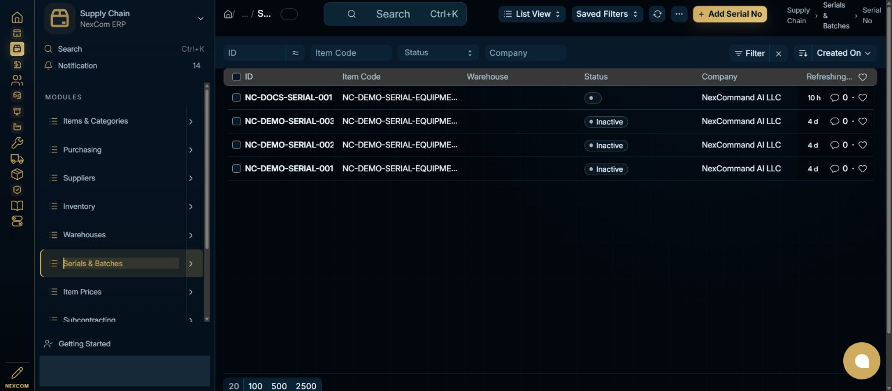Open the support headset rail icon

tap(17, 96)
